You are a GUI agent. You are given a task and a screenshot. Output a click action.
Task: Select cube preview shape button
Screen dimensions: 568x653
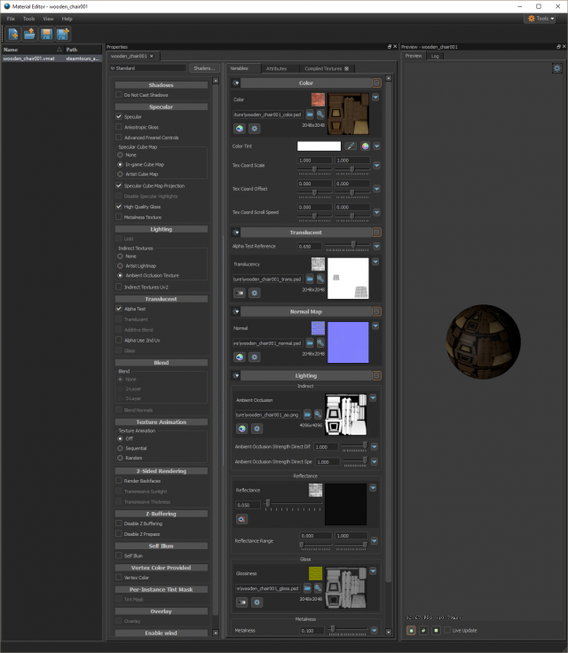(423, 631)
